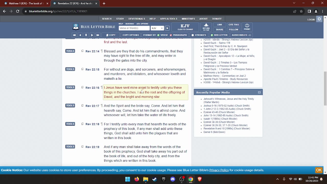Screen dimensions: 327x184
Task: Open Tools for Rev 22:17
Action: click(70, 105)
